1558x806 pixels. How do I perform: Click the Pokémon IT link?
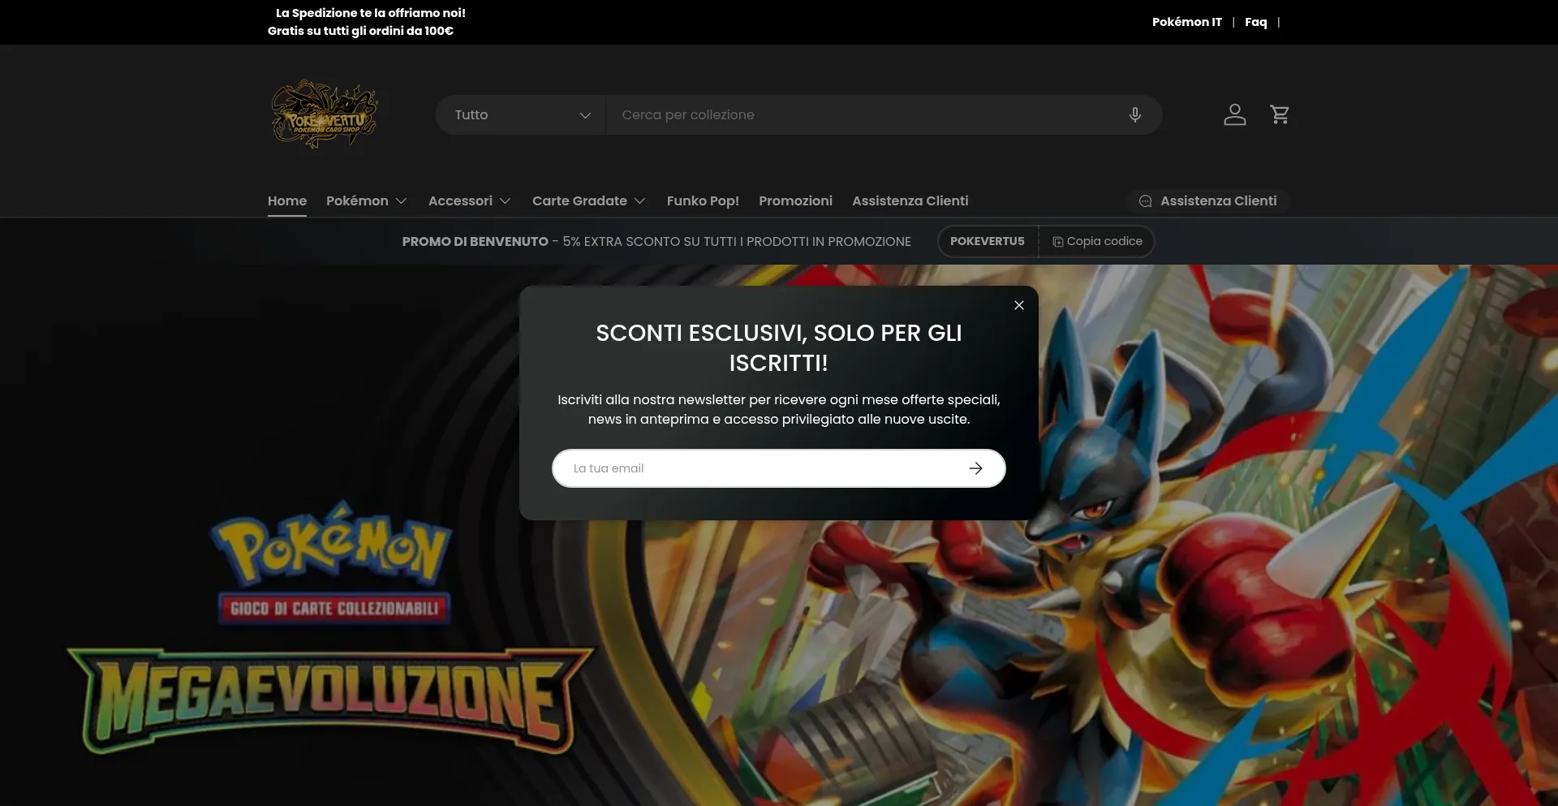click(1186, 22)
